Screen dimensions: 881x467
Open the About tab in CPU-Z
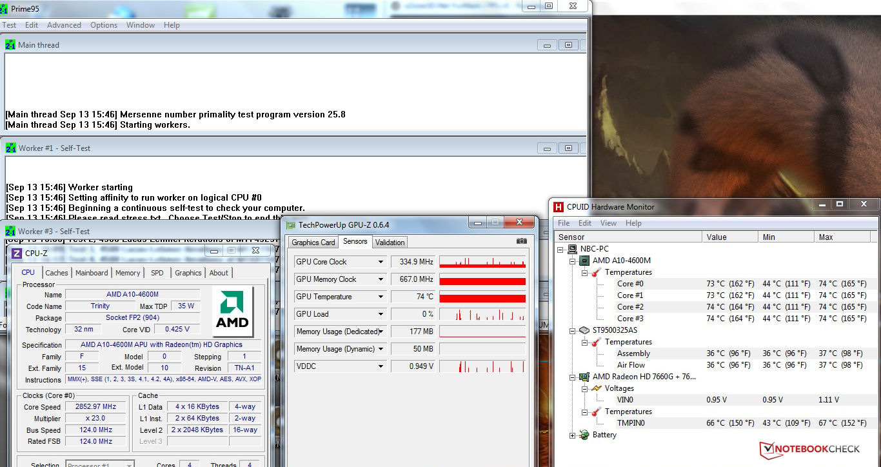pos(219,273)
